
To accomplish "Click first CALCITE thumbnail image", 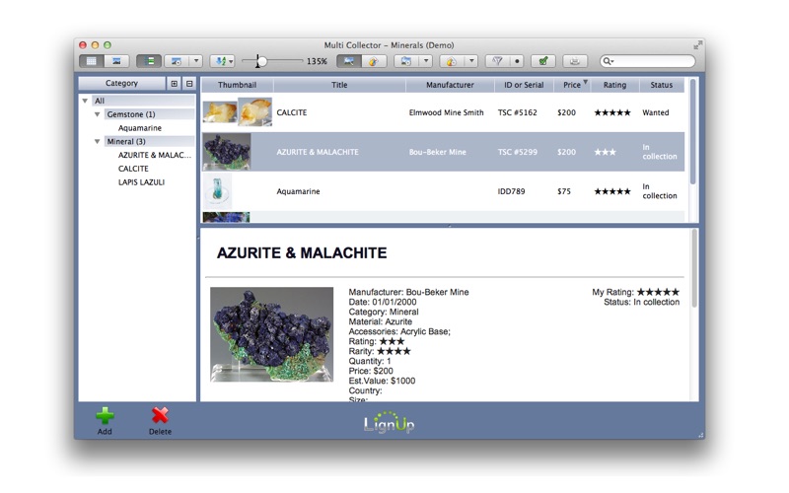I will pos(220,112).
